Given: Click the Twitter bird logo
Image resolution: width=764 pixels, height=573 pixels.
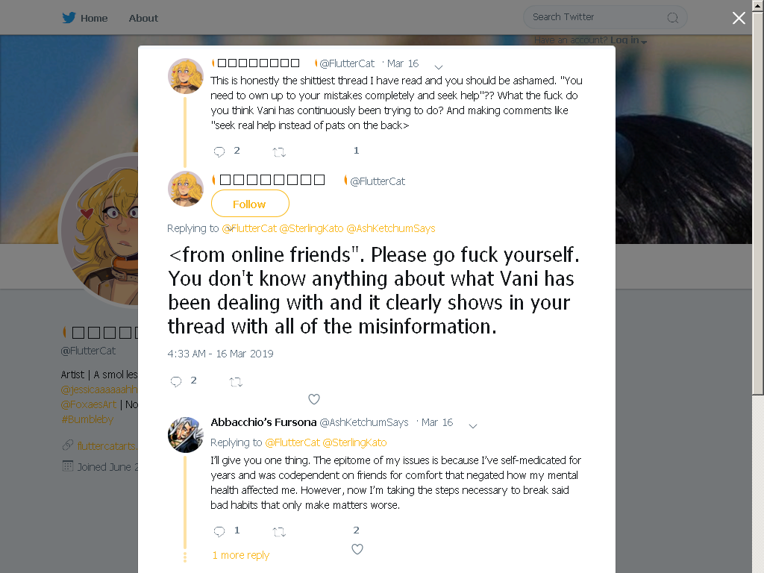Looking at the screenshot, I should pyautogui.click(x=69, y=18).
